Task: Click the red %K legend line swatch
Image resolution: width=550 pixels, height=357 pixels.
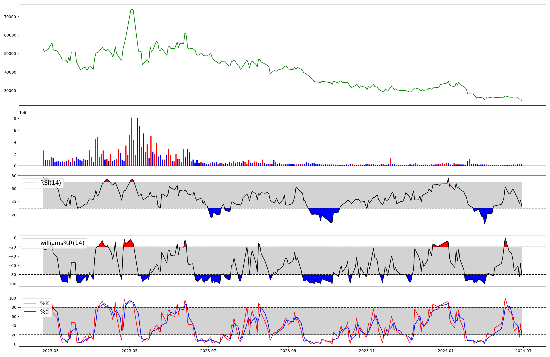Action: point(30,303)
